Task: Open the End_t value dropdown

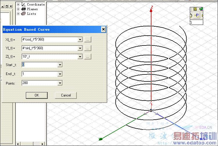Action: pos(60,74)
